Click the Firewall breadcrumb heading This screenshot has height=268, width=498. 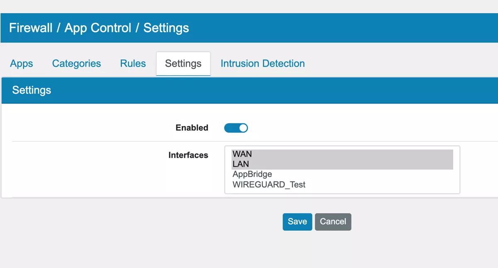coord(30,28)
